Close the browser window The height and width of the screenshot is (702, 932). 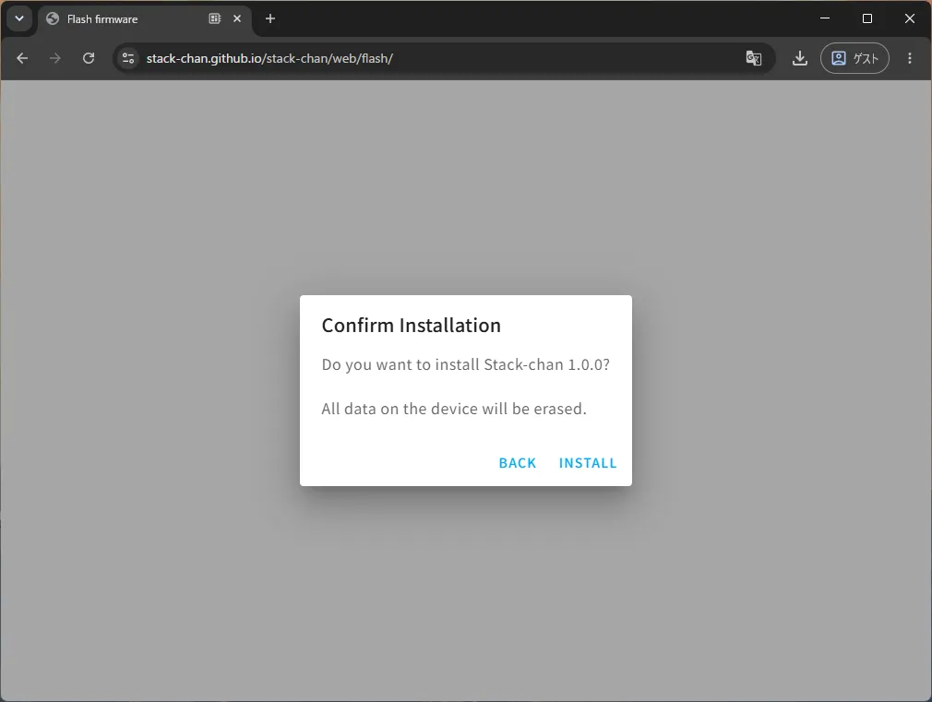[910, 18]
